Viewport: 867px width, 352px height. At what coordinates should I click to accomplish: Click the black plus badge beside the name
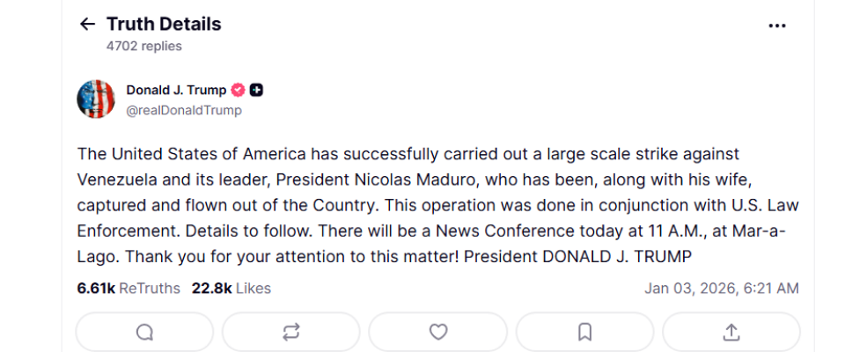pyautogui.click(x=257, y=90)
